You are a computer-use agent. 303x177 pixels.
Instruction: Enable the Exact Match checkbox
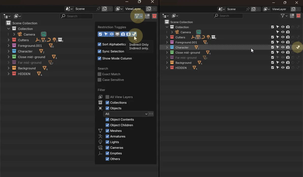[x=100, y=74]
